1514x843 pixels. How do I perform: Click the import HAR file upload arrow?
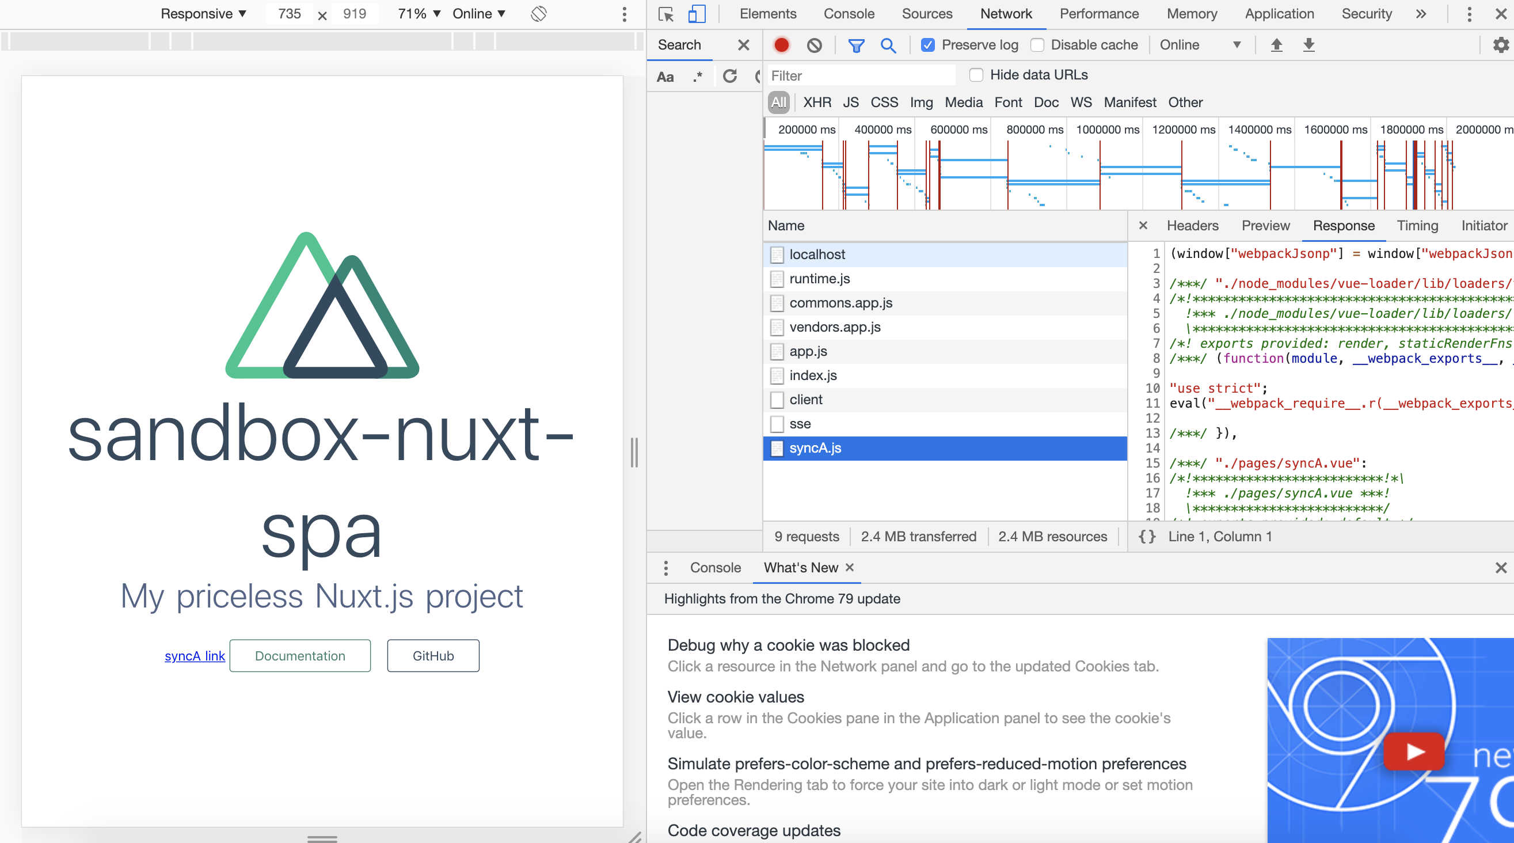[x=1276, y=45]
